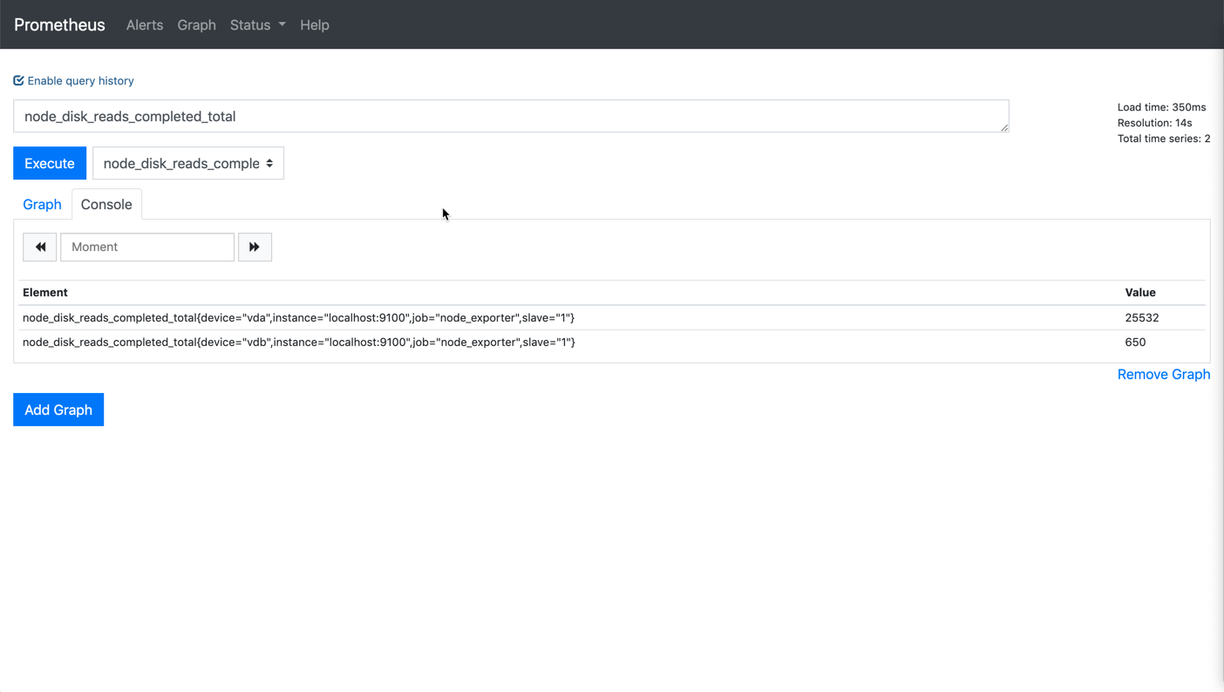The height and width of the screenshot is (692, 1224).
Task: Switch to the Graph tab
Action: (42, 204)
